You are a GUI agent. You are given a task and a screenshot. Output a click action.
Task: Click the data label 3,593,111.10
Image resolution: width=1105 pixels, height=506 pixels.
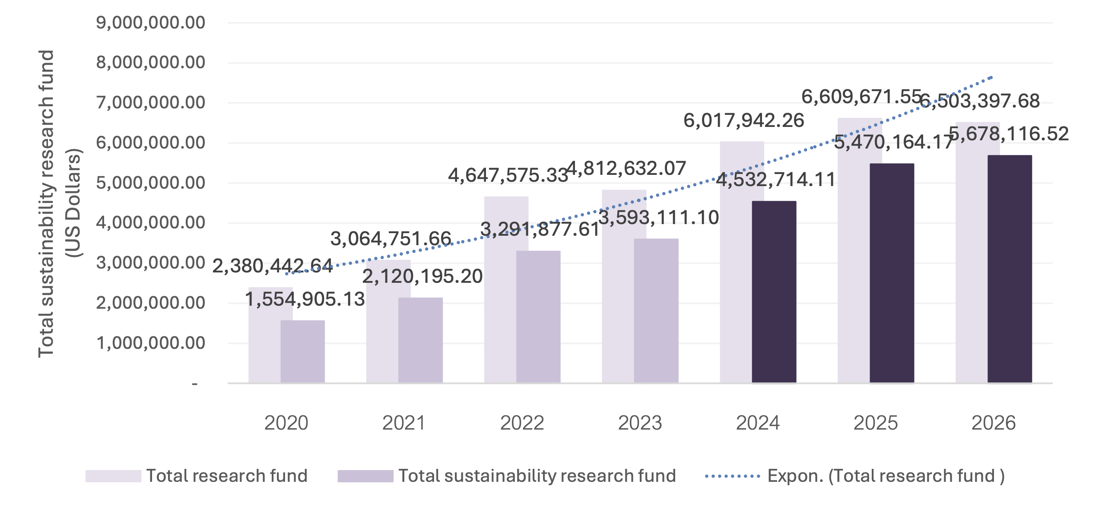tap(659, 218)
